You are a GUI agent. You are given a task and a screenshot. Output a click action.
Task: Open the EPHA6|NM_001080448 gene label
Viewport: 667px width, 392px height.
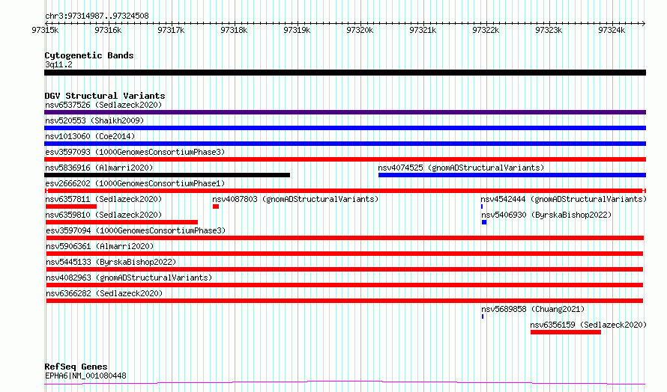point(85,376)
